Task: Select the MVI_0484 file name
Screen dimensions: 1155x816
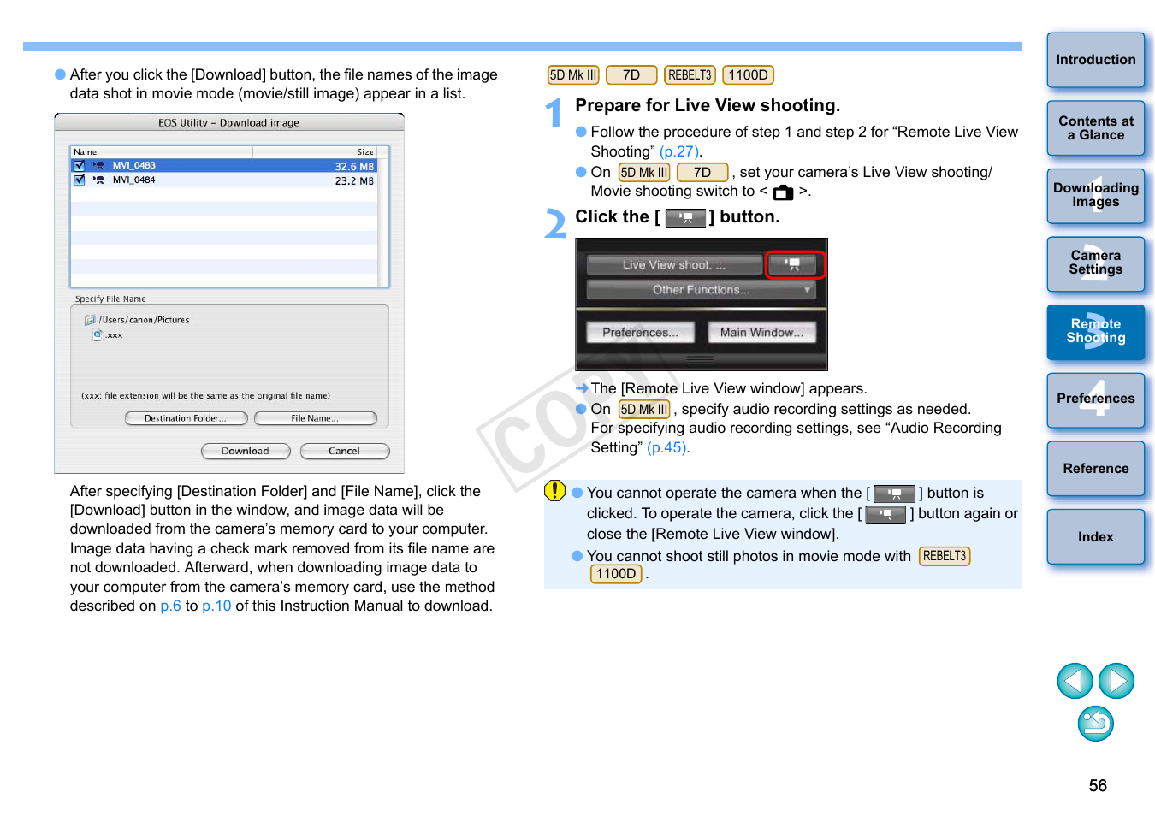Action: 134,180
